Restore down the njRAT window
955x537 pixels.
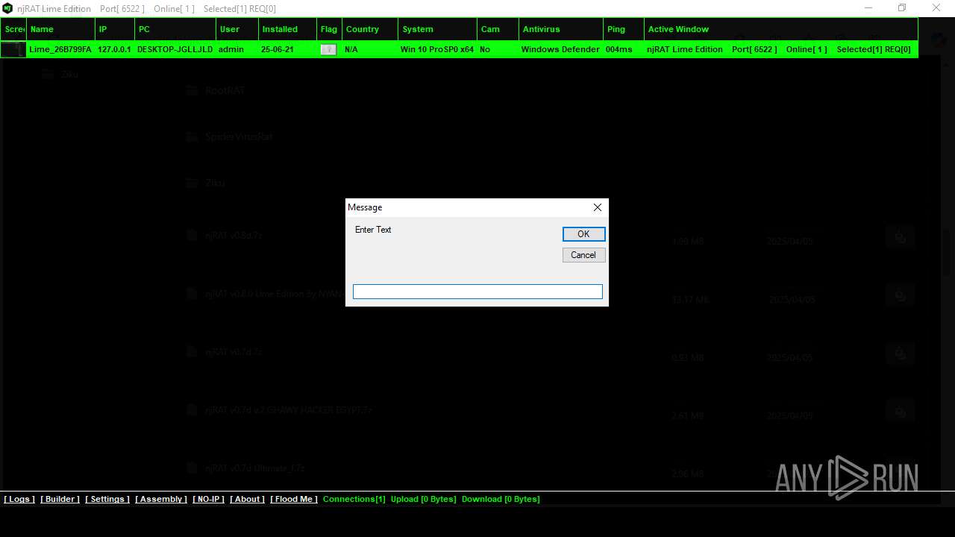coord(901,8)
